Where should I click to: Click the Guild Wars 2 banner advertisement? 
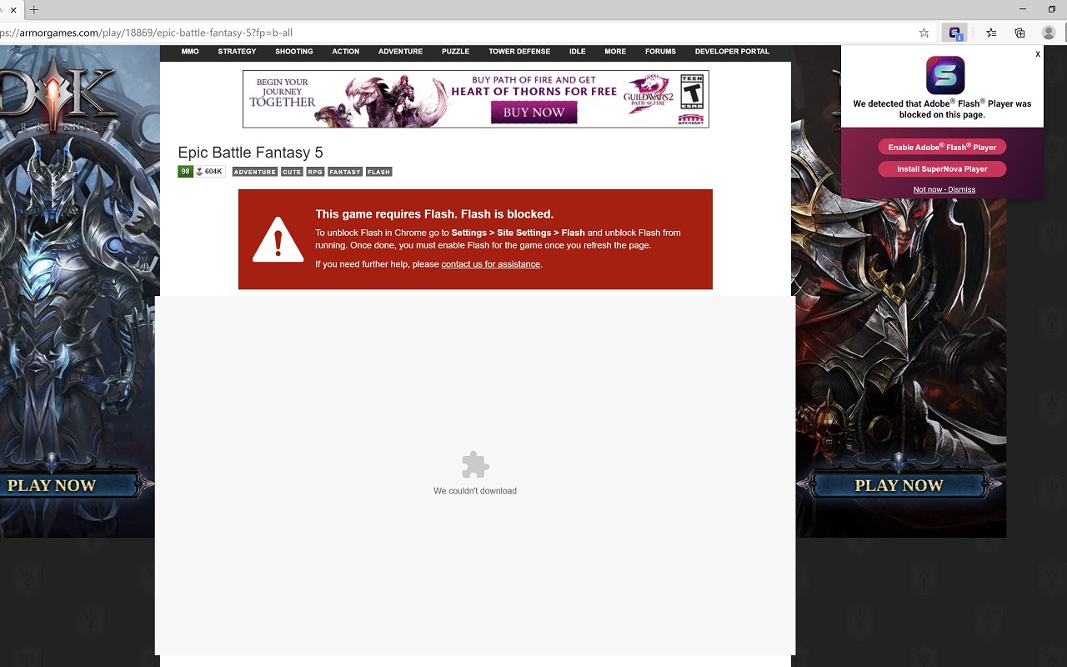click(476, 98)
